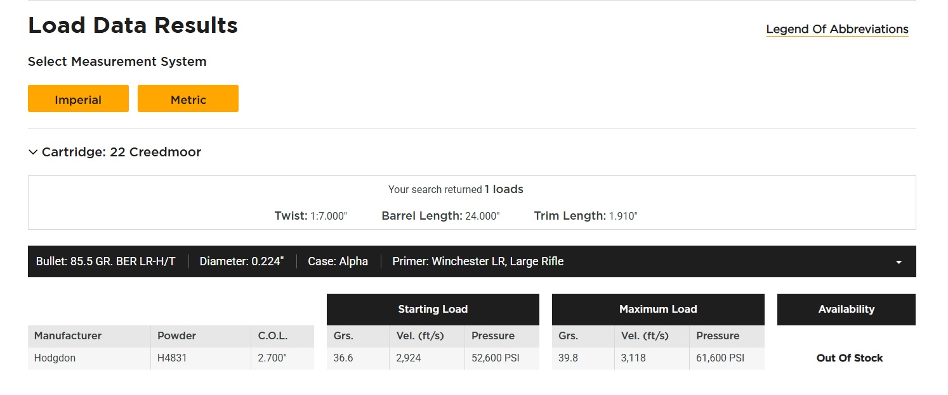Select the Manufacturer column header

[68, 336]
